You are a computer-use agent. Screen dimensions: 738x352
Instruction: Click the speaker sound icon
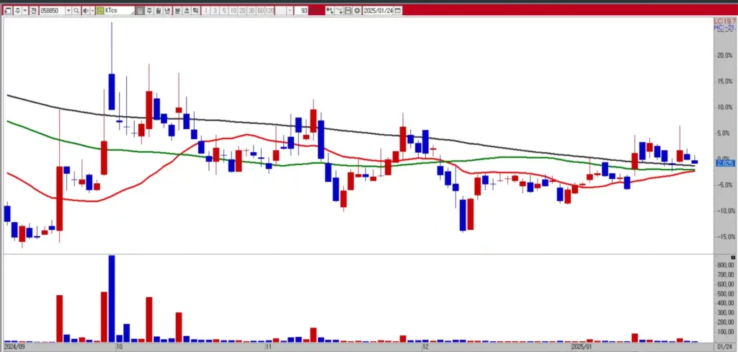pos(86,11)
